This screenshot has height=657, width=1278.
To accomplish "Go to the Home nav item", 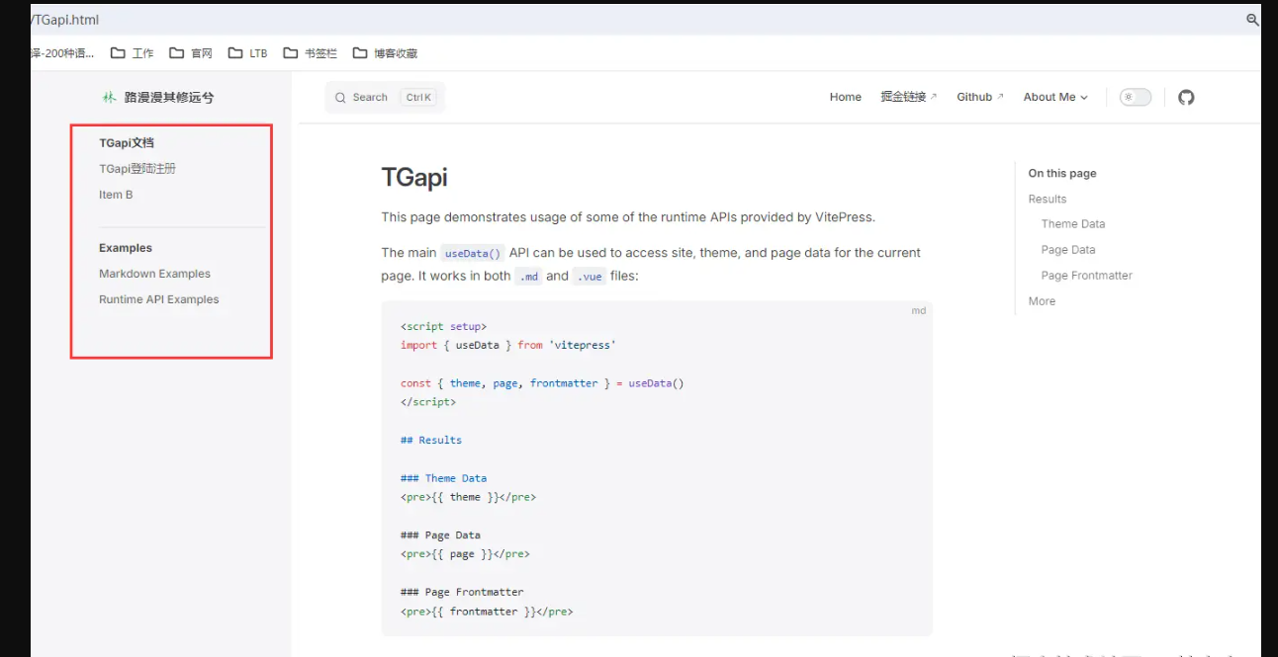I will 845,97.
